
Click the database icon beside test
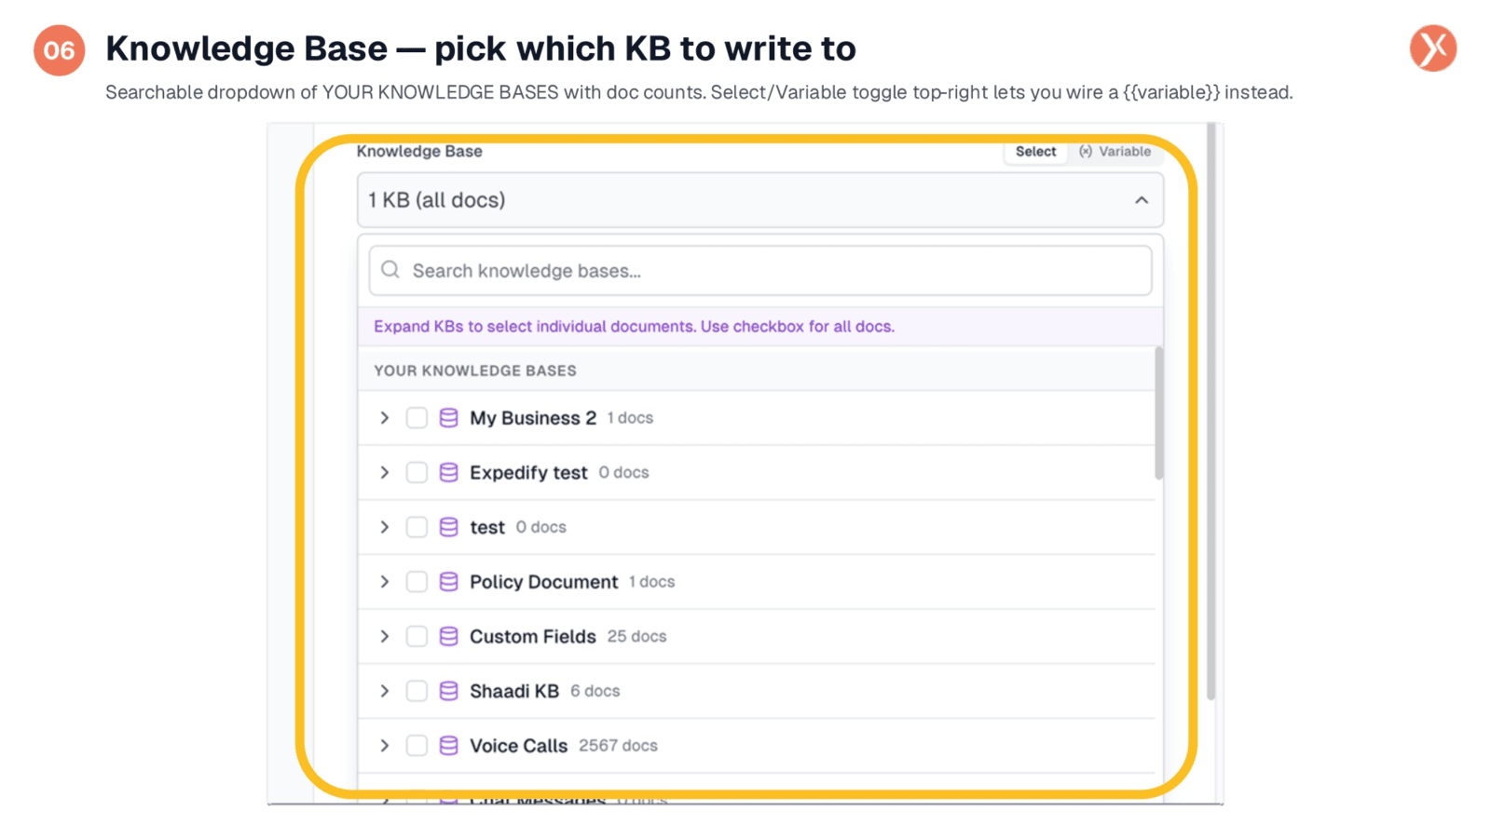[x=448, y=527]
